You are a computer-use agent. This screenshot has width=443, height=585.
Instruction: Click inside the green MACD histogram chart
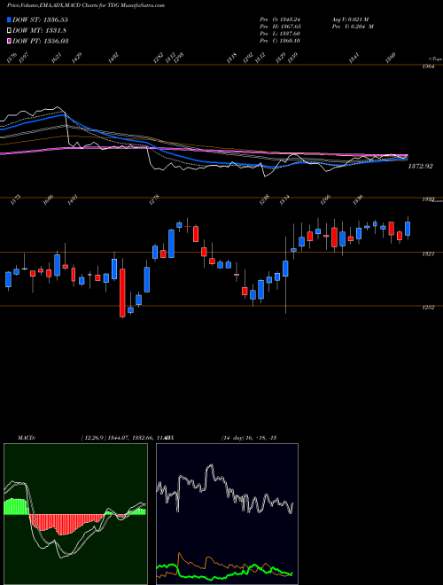pyautogui.click(x=75, y=514)
